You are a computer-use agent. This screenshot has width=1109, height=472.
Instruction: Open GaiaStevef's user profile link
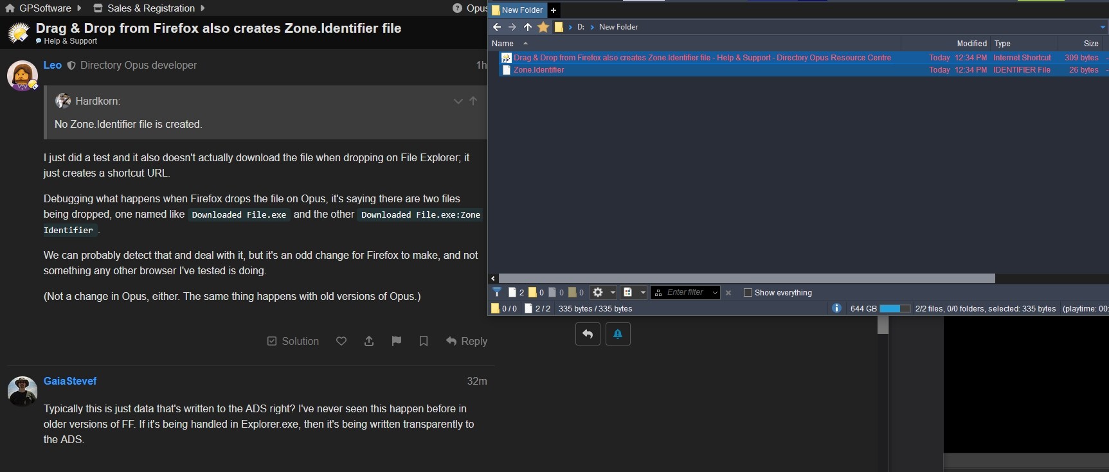coord(70,381)
